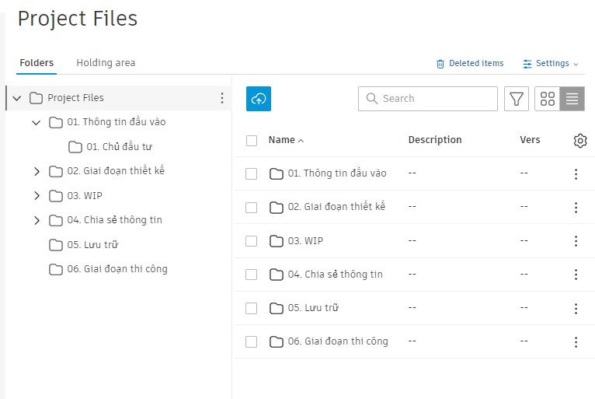Click the blue upload cloud button

(x=259, y=99)
